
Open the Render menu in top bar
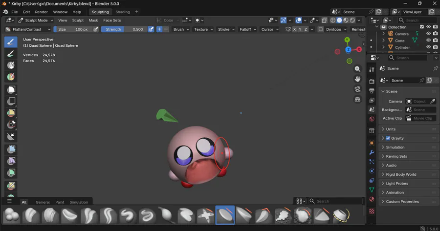coord(41,12)
